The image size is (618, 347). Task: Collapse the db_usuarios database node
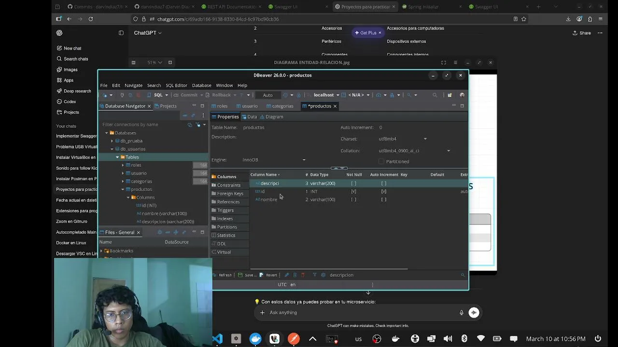point(112,149)
